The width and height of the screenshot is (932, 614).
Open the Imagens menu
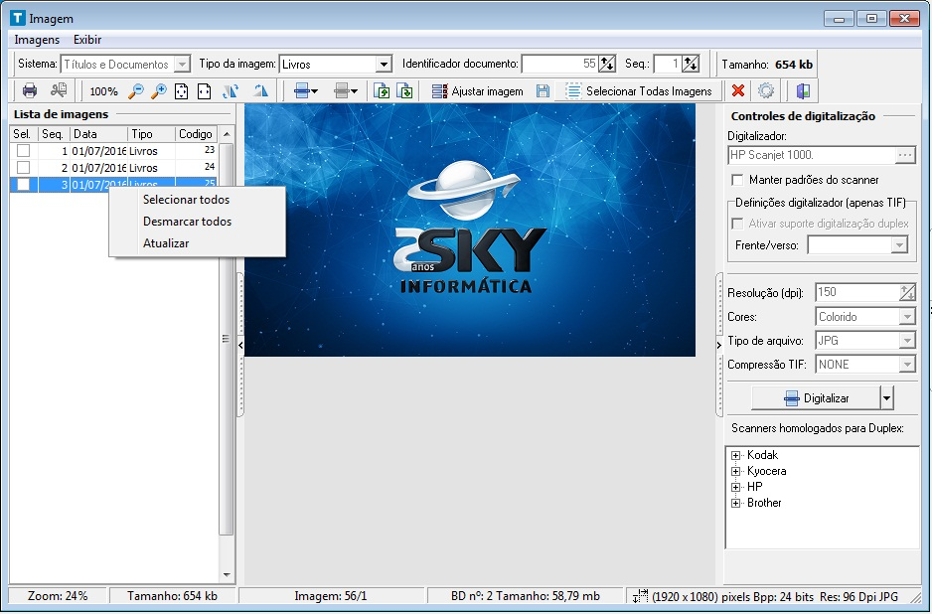tap(37, 40)
